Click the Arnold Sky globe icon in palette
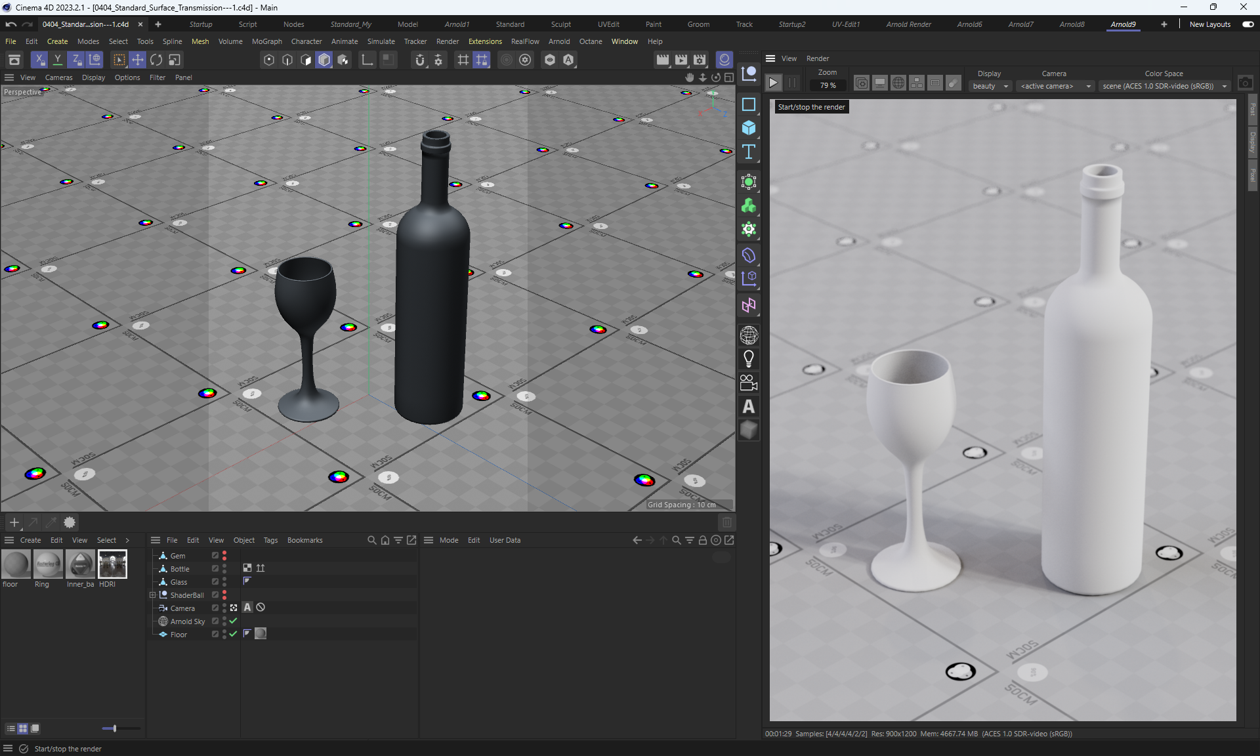 coord(749,335)
